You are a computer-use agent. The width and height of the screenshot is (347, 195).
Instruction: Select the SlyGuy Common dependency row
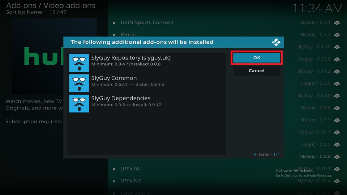pyautogui.click(x=147, y=83)
